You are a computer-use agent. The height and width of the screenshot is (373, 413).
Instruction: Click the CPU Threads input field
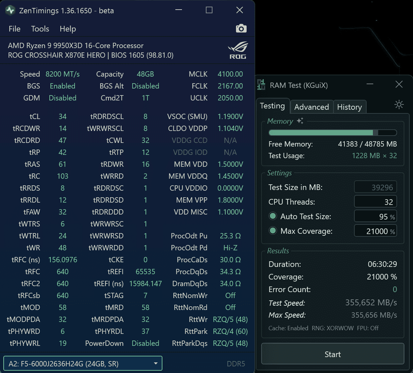(x=376, y=202)
